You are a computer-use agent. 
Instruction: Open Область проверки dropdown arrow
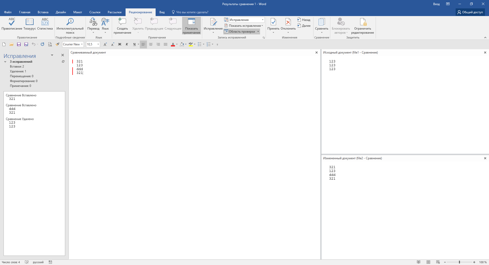point(258,32)
